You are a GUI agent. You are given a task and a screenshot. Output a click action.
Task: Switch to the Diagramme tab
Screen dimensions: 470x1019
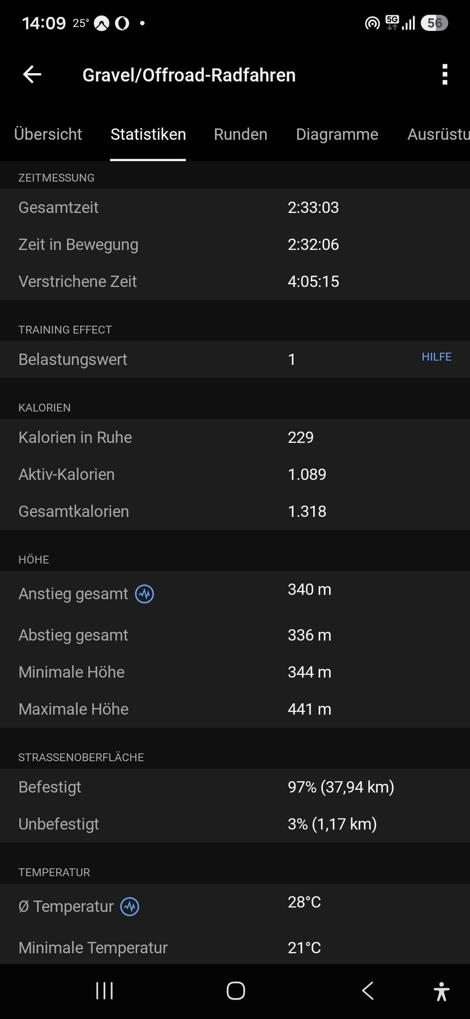(337, 134)
